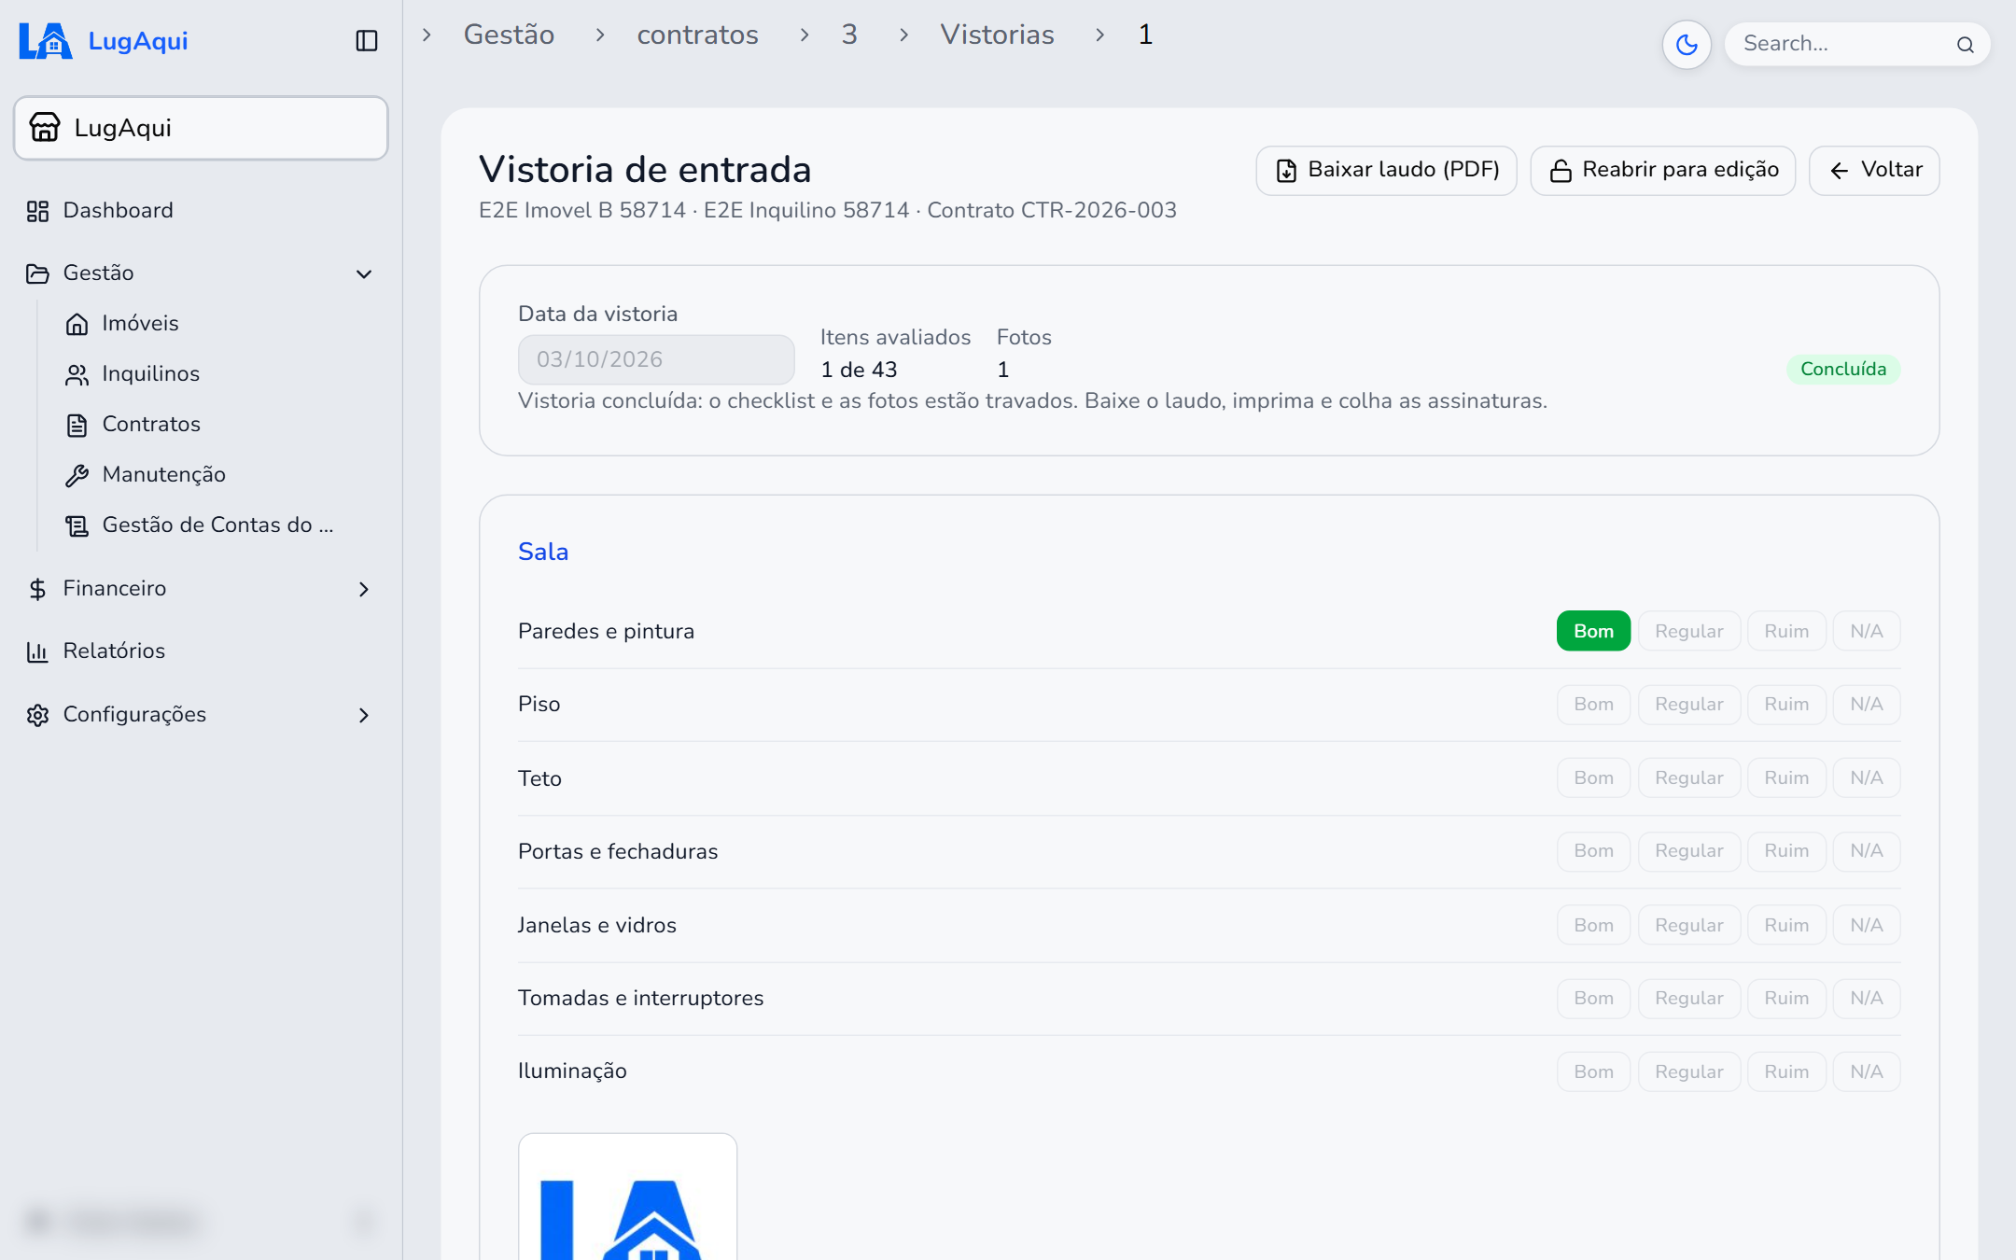Select Ruim for Teto
This screenshot has height=1260, width=2016.
click(x=1786, y=777)
